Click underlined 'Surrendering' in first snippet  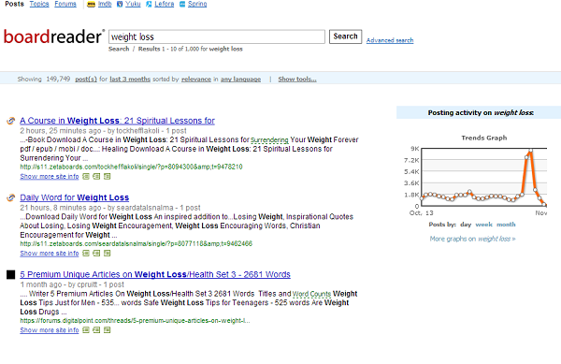(x=269, y=140)
